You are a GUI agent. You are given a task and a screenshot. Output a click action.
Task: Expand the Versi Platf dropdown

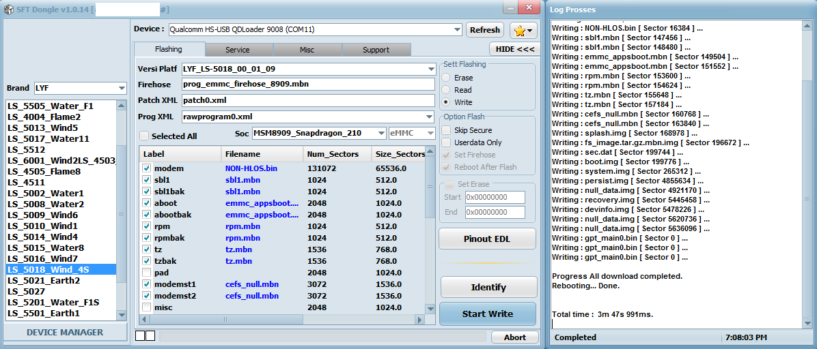pos(431,69)
